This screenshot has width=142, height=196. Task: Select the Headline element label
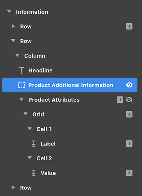coord(40,71)
